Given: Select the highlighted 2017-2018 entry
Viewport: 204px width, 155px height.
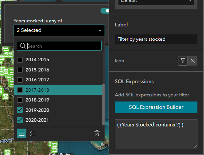Looking at the screenshot, I should [x=58, y=90].
